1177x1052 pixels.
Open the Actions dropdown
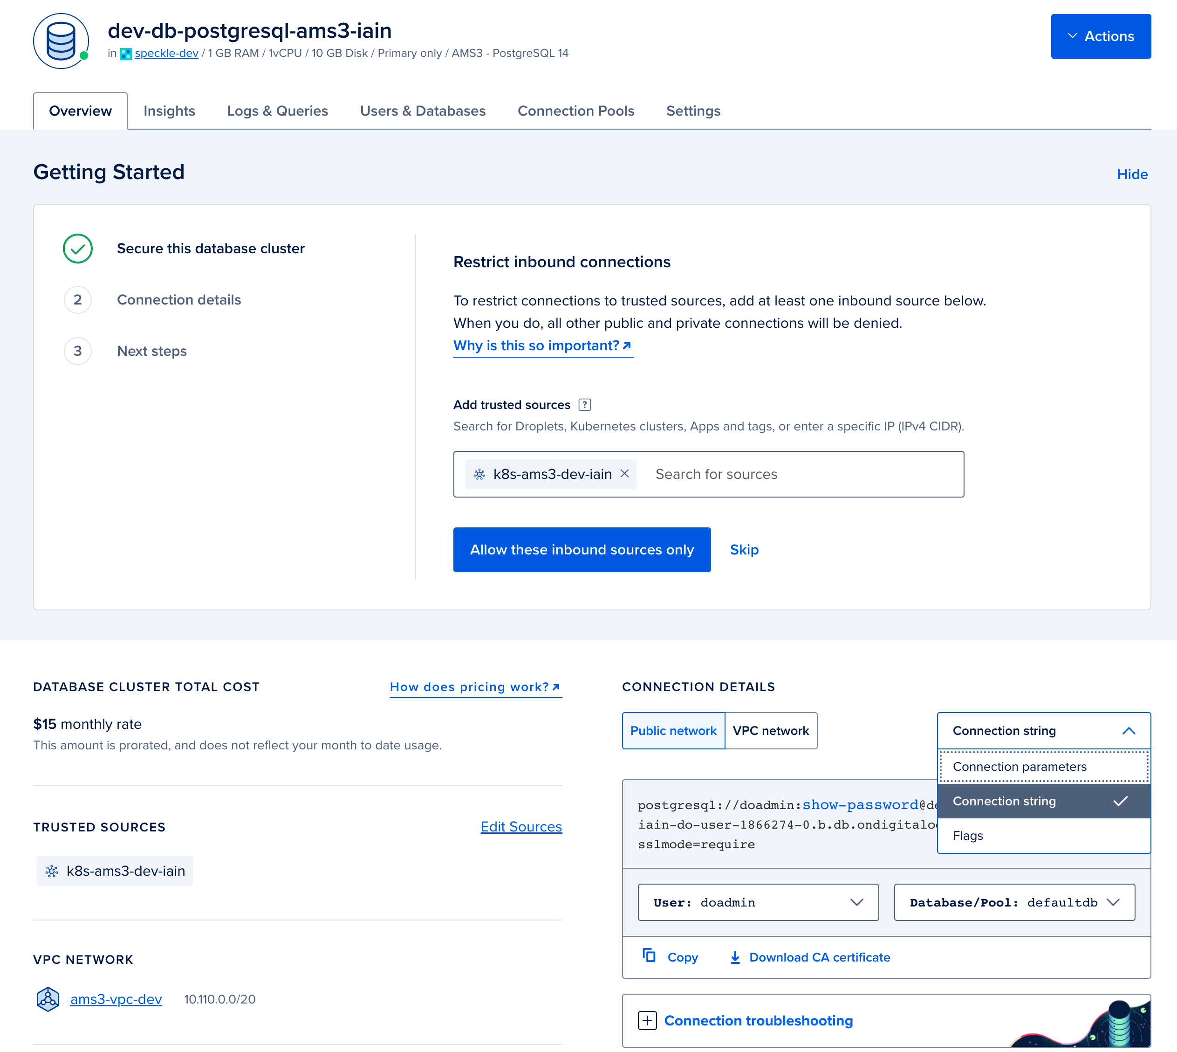[x=1100, y=36]
